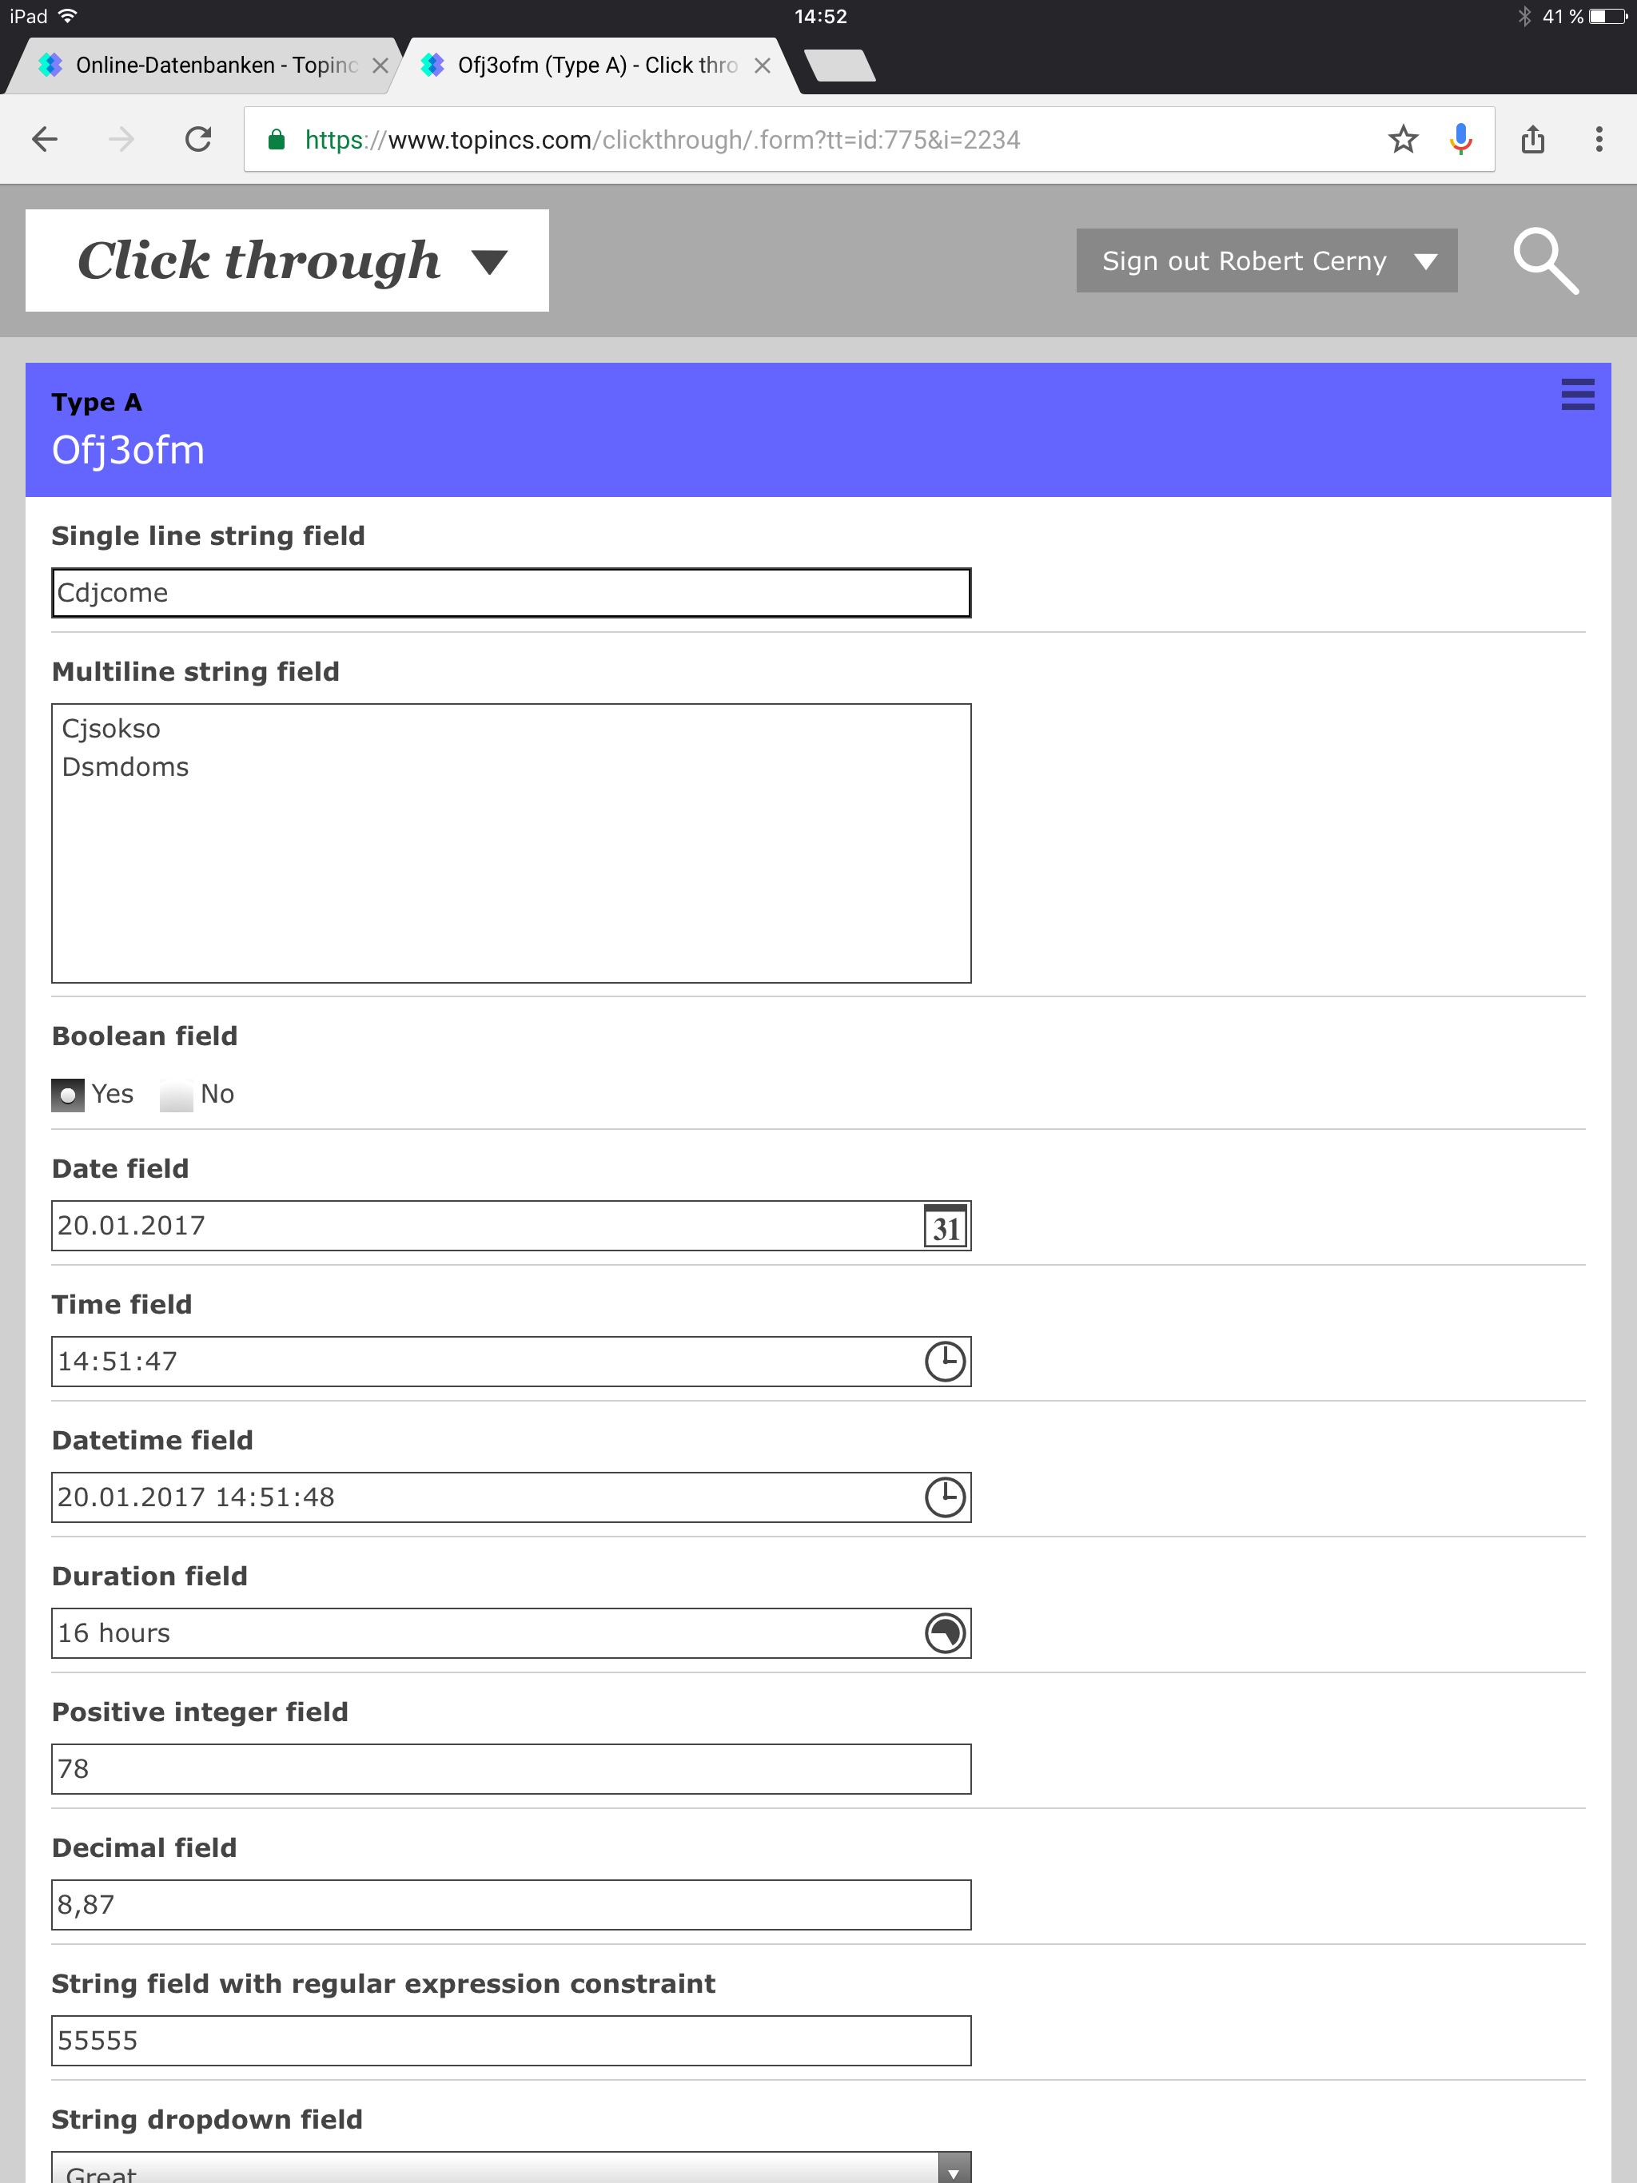Click the Datetime field clock icon
This screenshot has width=1637, height=2183.
[x=945, y=1497]
